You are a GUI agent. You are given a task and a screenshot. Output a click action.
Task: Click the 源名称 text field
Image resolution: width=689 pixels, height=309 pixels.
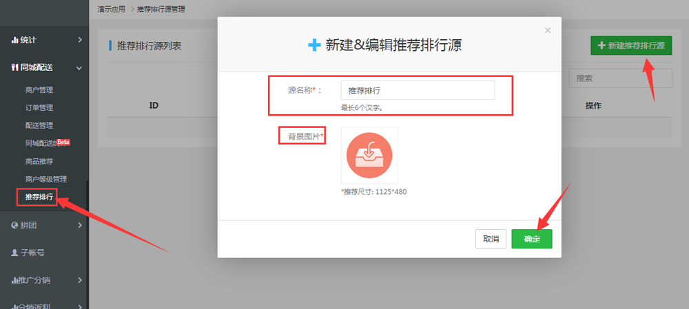pos(418,90)
